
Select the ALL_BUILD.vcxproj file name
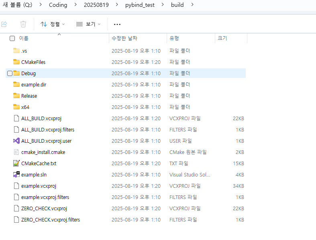coord(41,119)
